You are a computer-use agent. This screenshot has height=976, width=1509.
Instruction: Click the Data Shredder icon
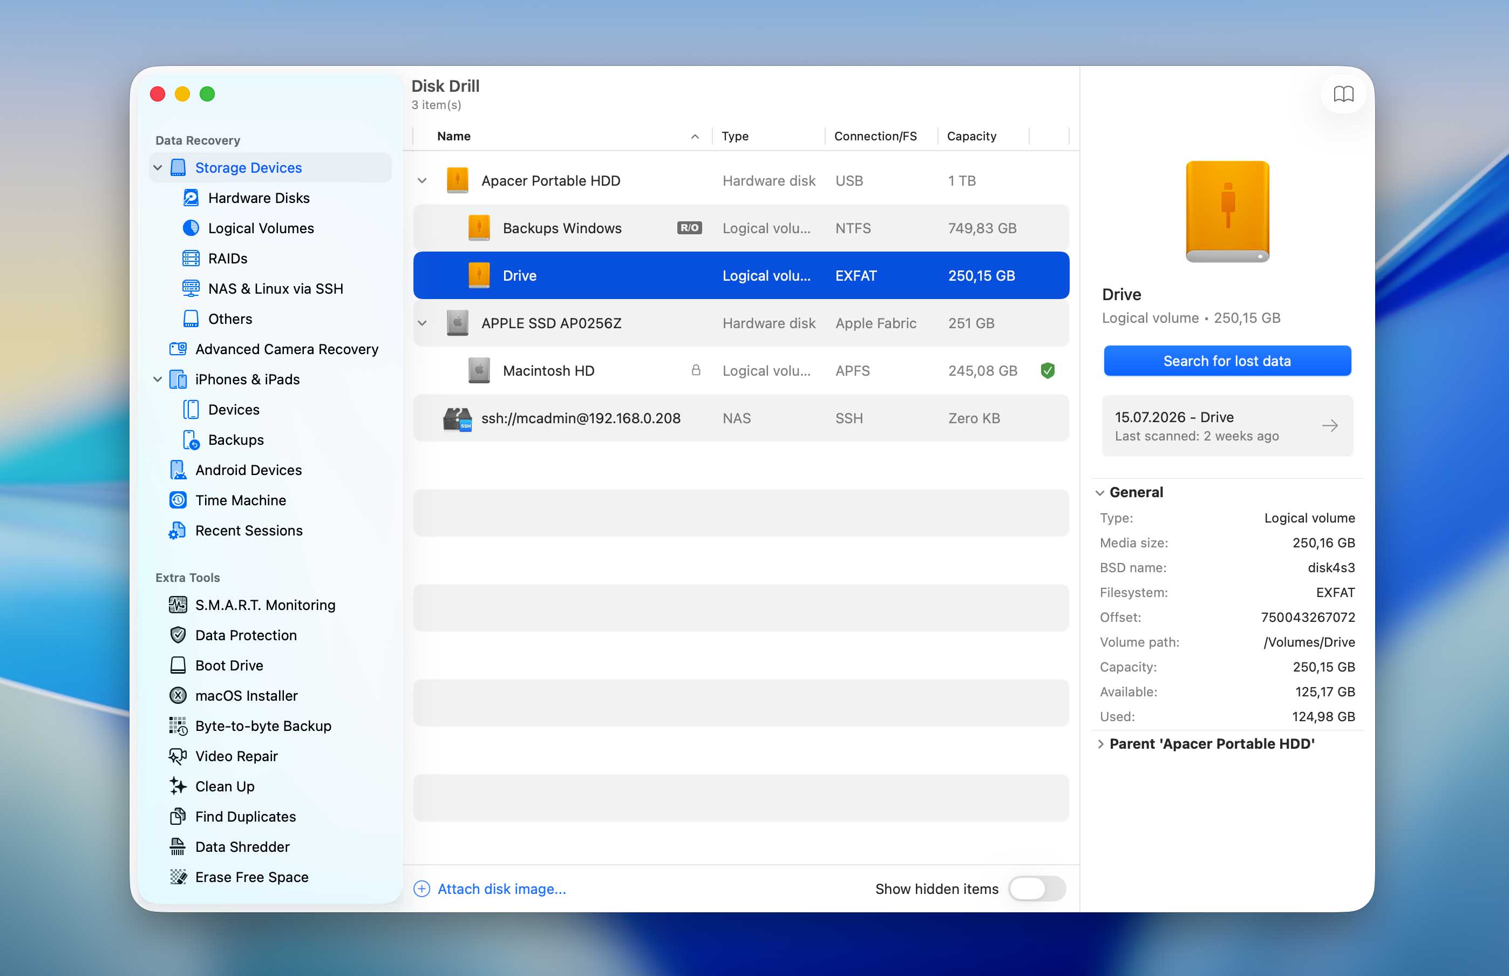178,846
